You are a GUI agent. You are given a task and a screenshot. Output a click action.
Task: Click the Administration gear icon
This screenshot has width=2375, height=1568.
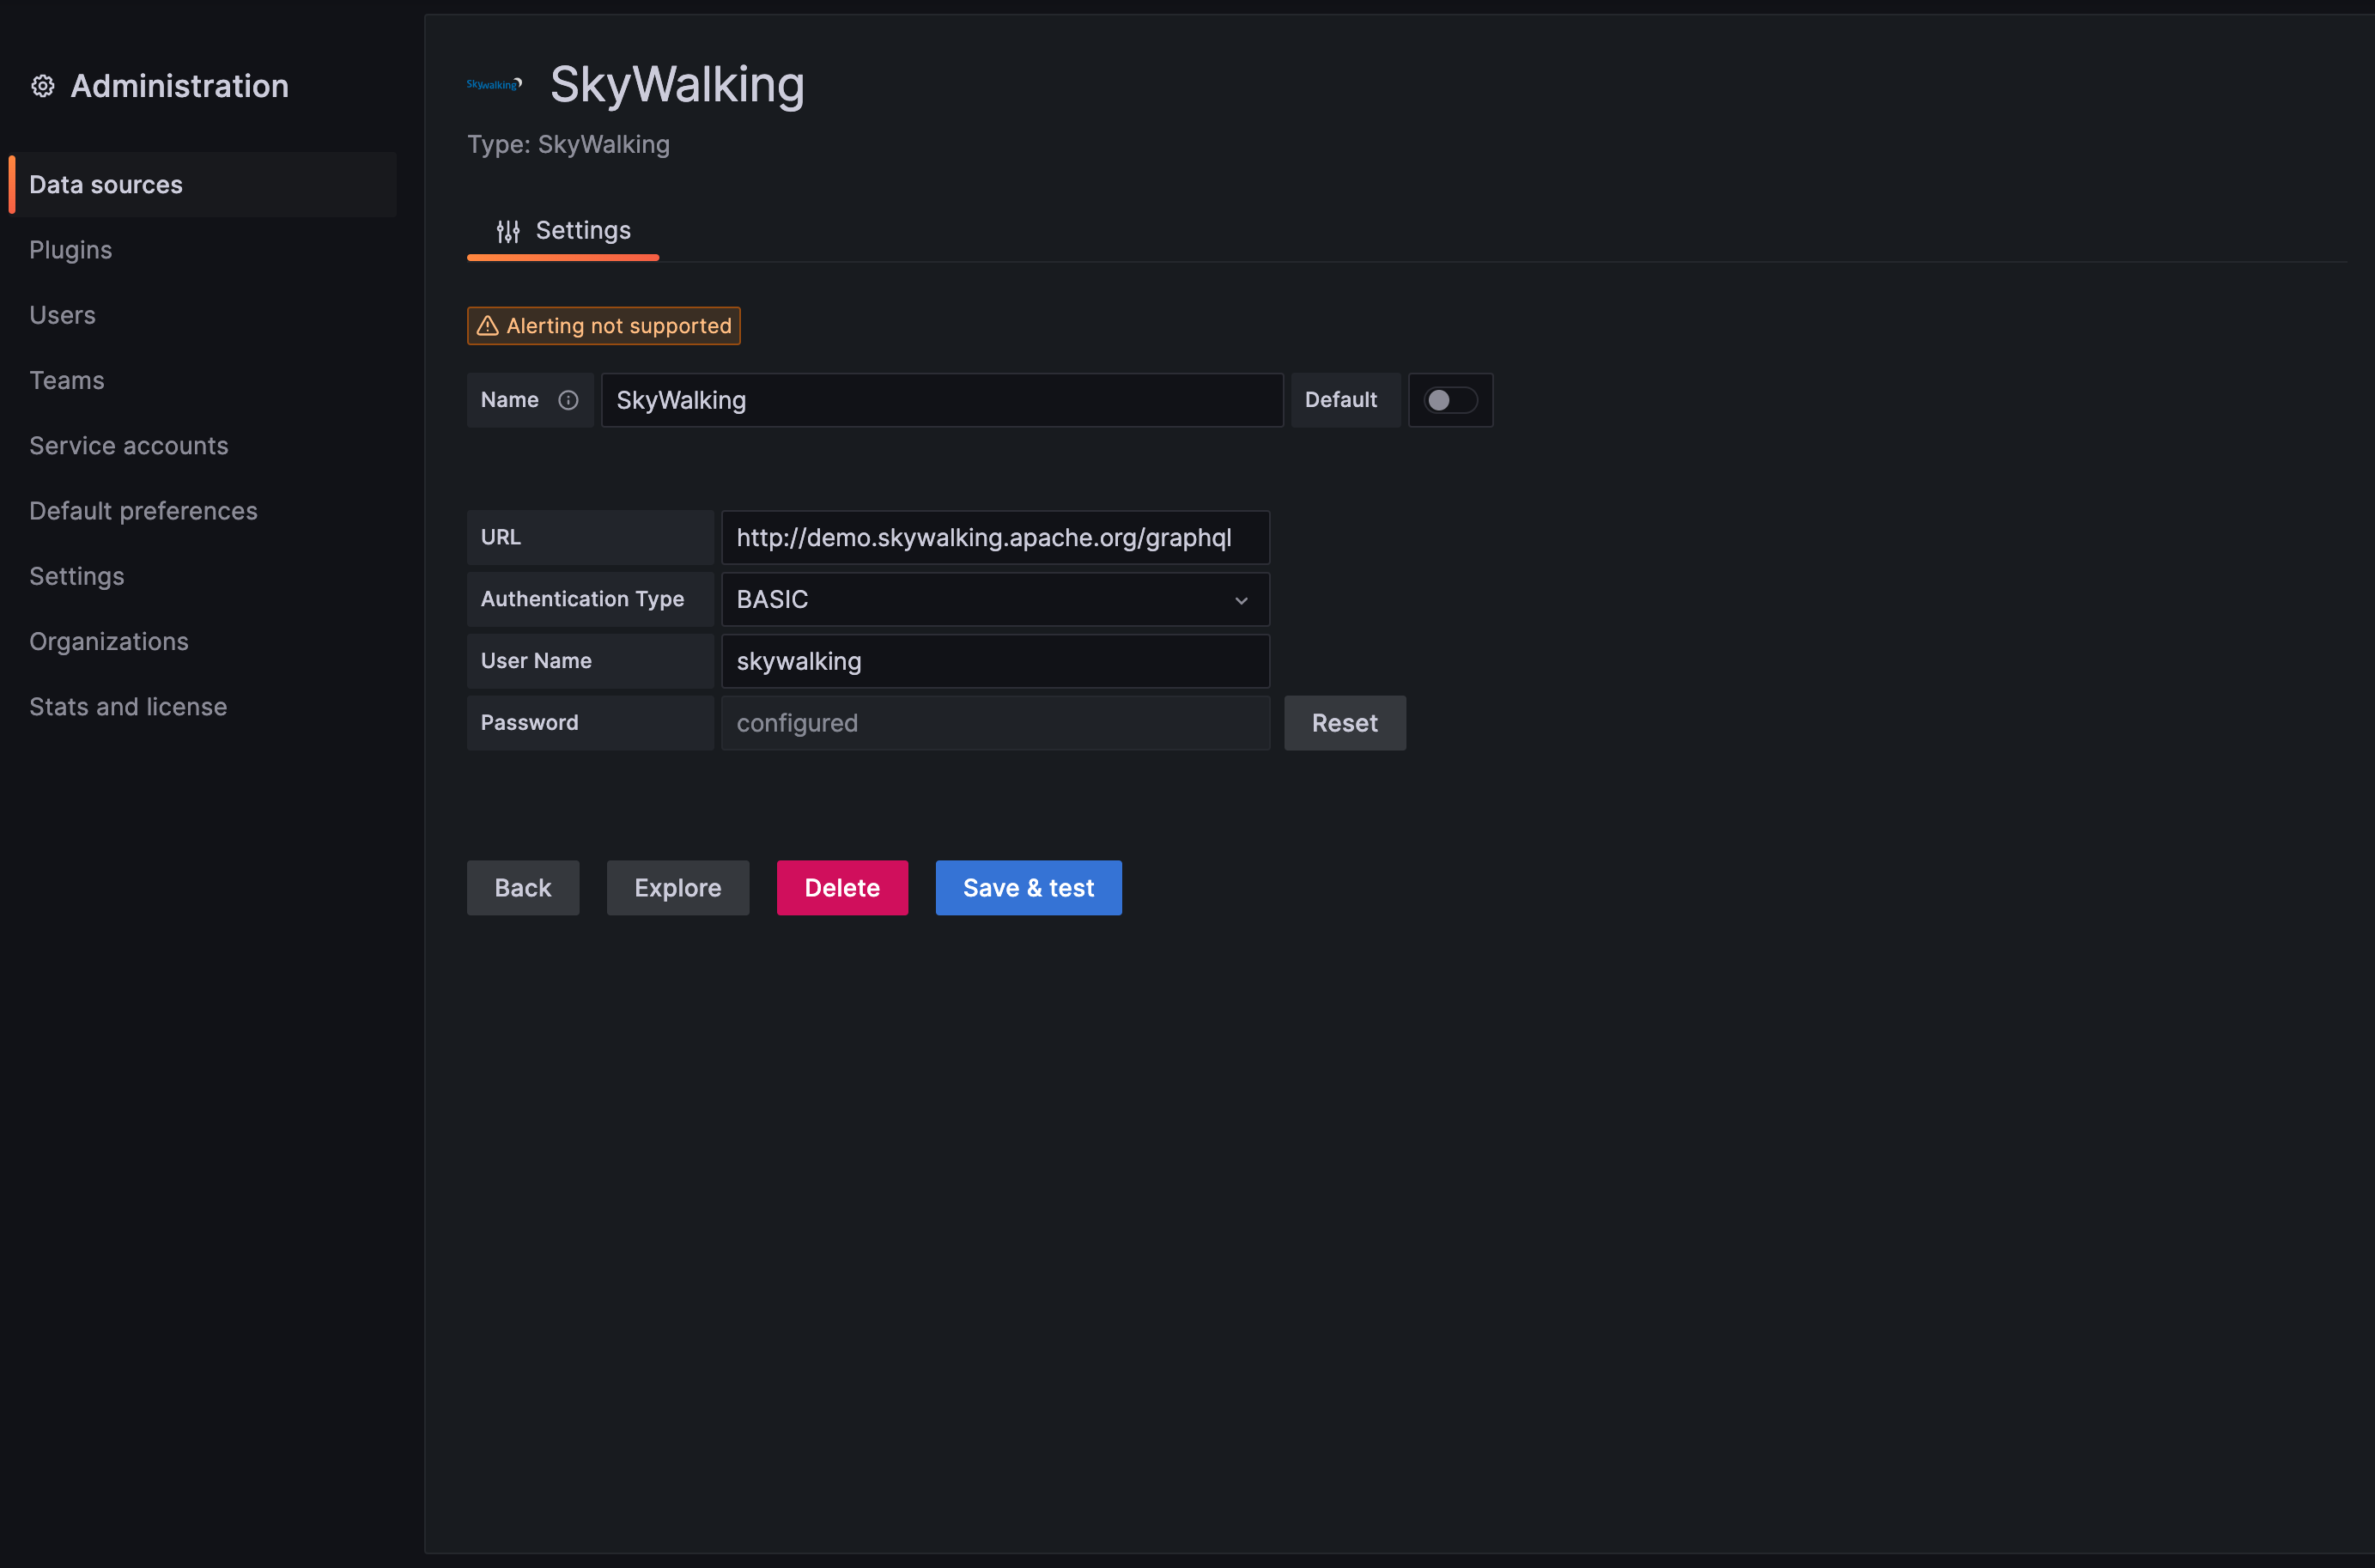click(x=42, y=86)
